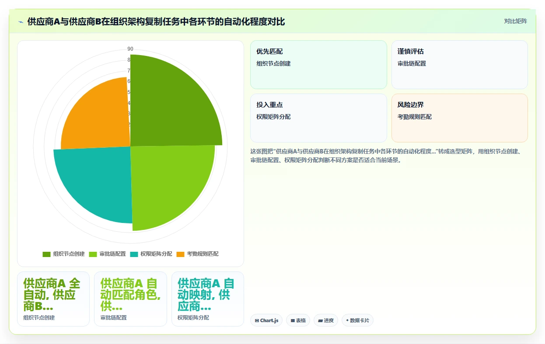This screenshot has width=545, height=344.
Task: Toggle 考勤规则匹配 legend swatch
Action: (x=181, y=254)
